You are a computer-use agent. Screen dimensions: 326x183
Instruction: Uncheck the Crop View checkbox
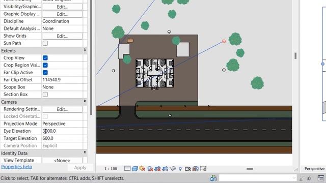tap(45, 58)
